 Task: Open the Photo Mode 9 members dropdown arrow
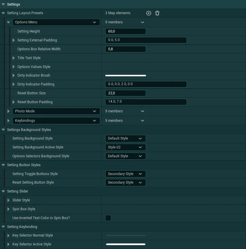(x=143, y=111)
